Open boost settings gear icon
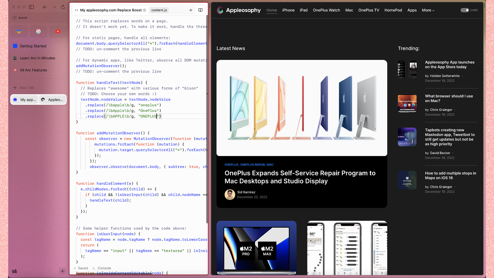This screenshot has height=278, width=494. tap(144, 10)
